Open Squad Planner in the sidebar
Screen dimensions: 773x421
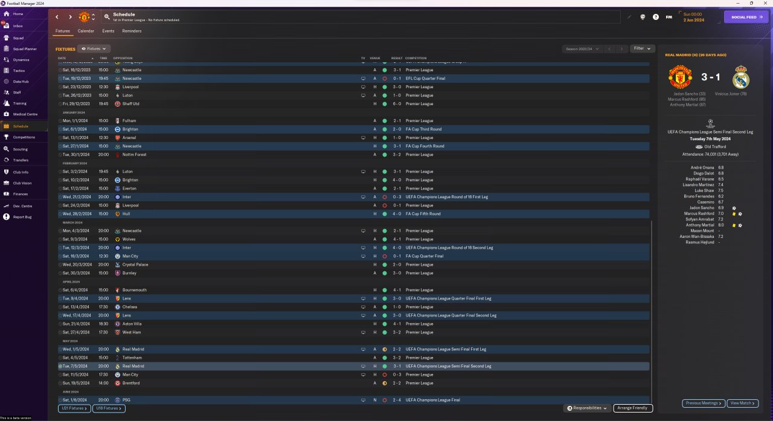(24, 49)
